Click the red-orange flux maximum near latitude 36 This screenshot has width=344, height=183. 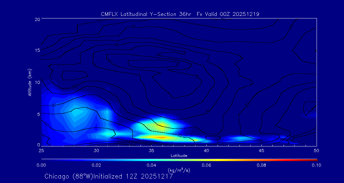[x=161, y=137]
